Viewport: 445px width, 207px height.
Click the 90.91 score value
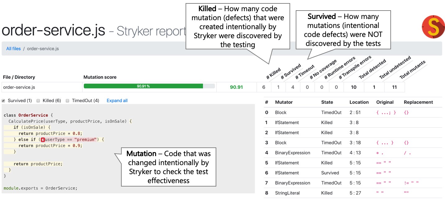point(236,87)
